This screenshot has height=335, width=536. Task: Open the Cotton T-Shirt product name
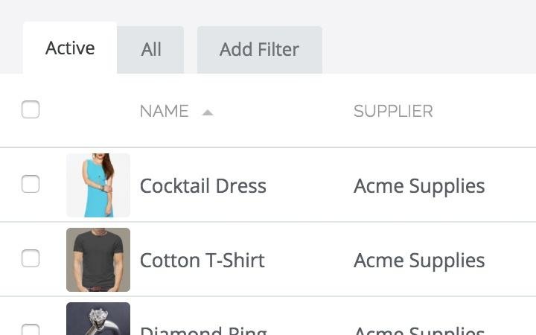202,261
